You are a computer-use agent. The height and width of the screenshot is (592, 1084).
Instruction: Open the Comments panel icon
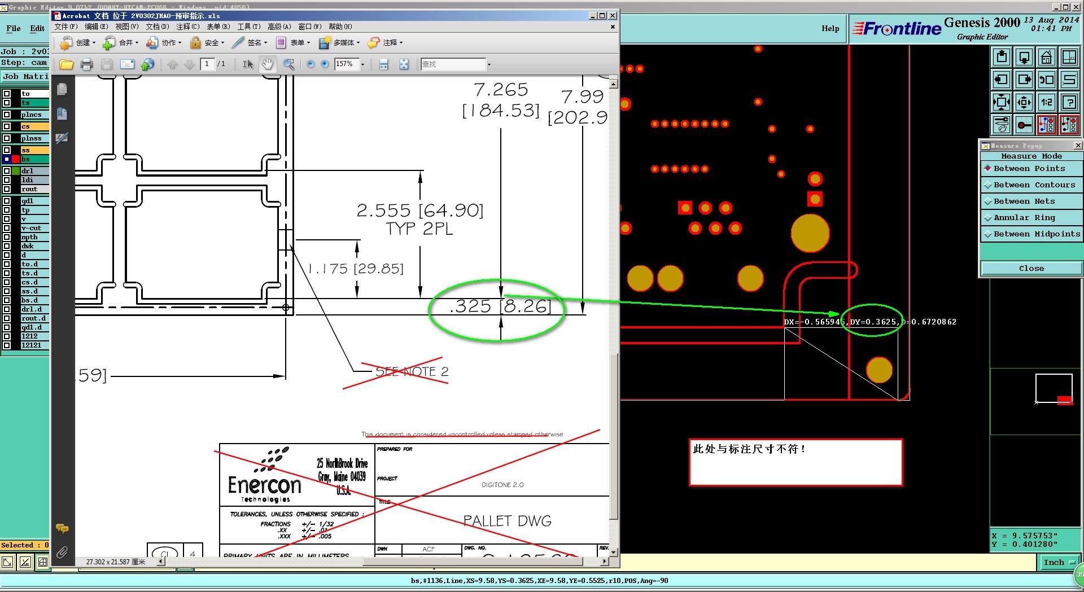tap(62, 529)
